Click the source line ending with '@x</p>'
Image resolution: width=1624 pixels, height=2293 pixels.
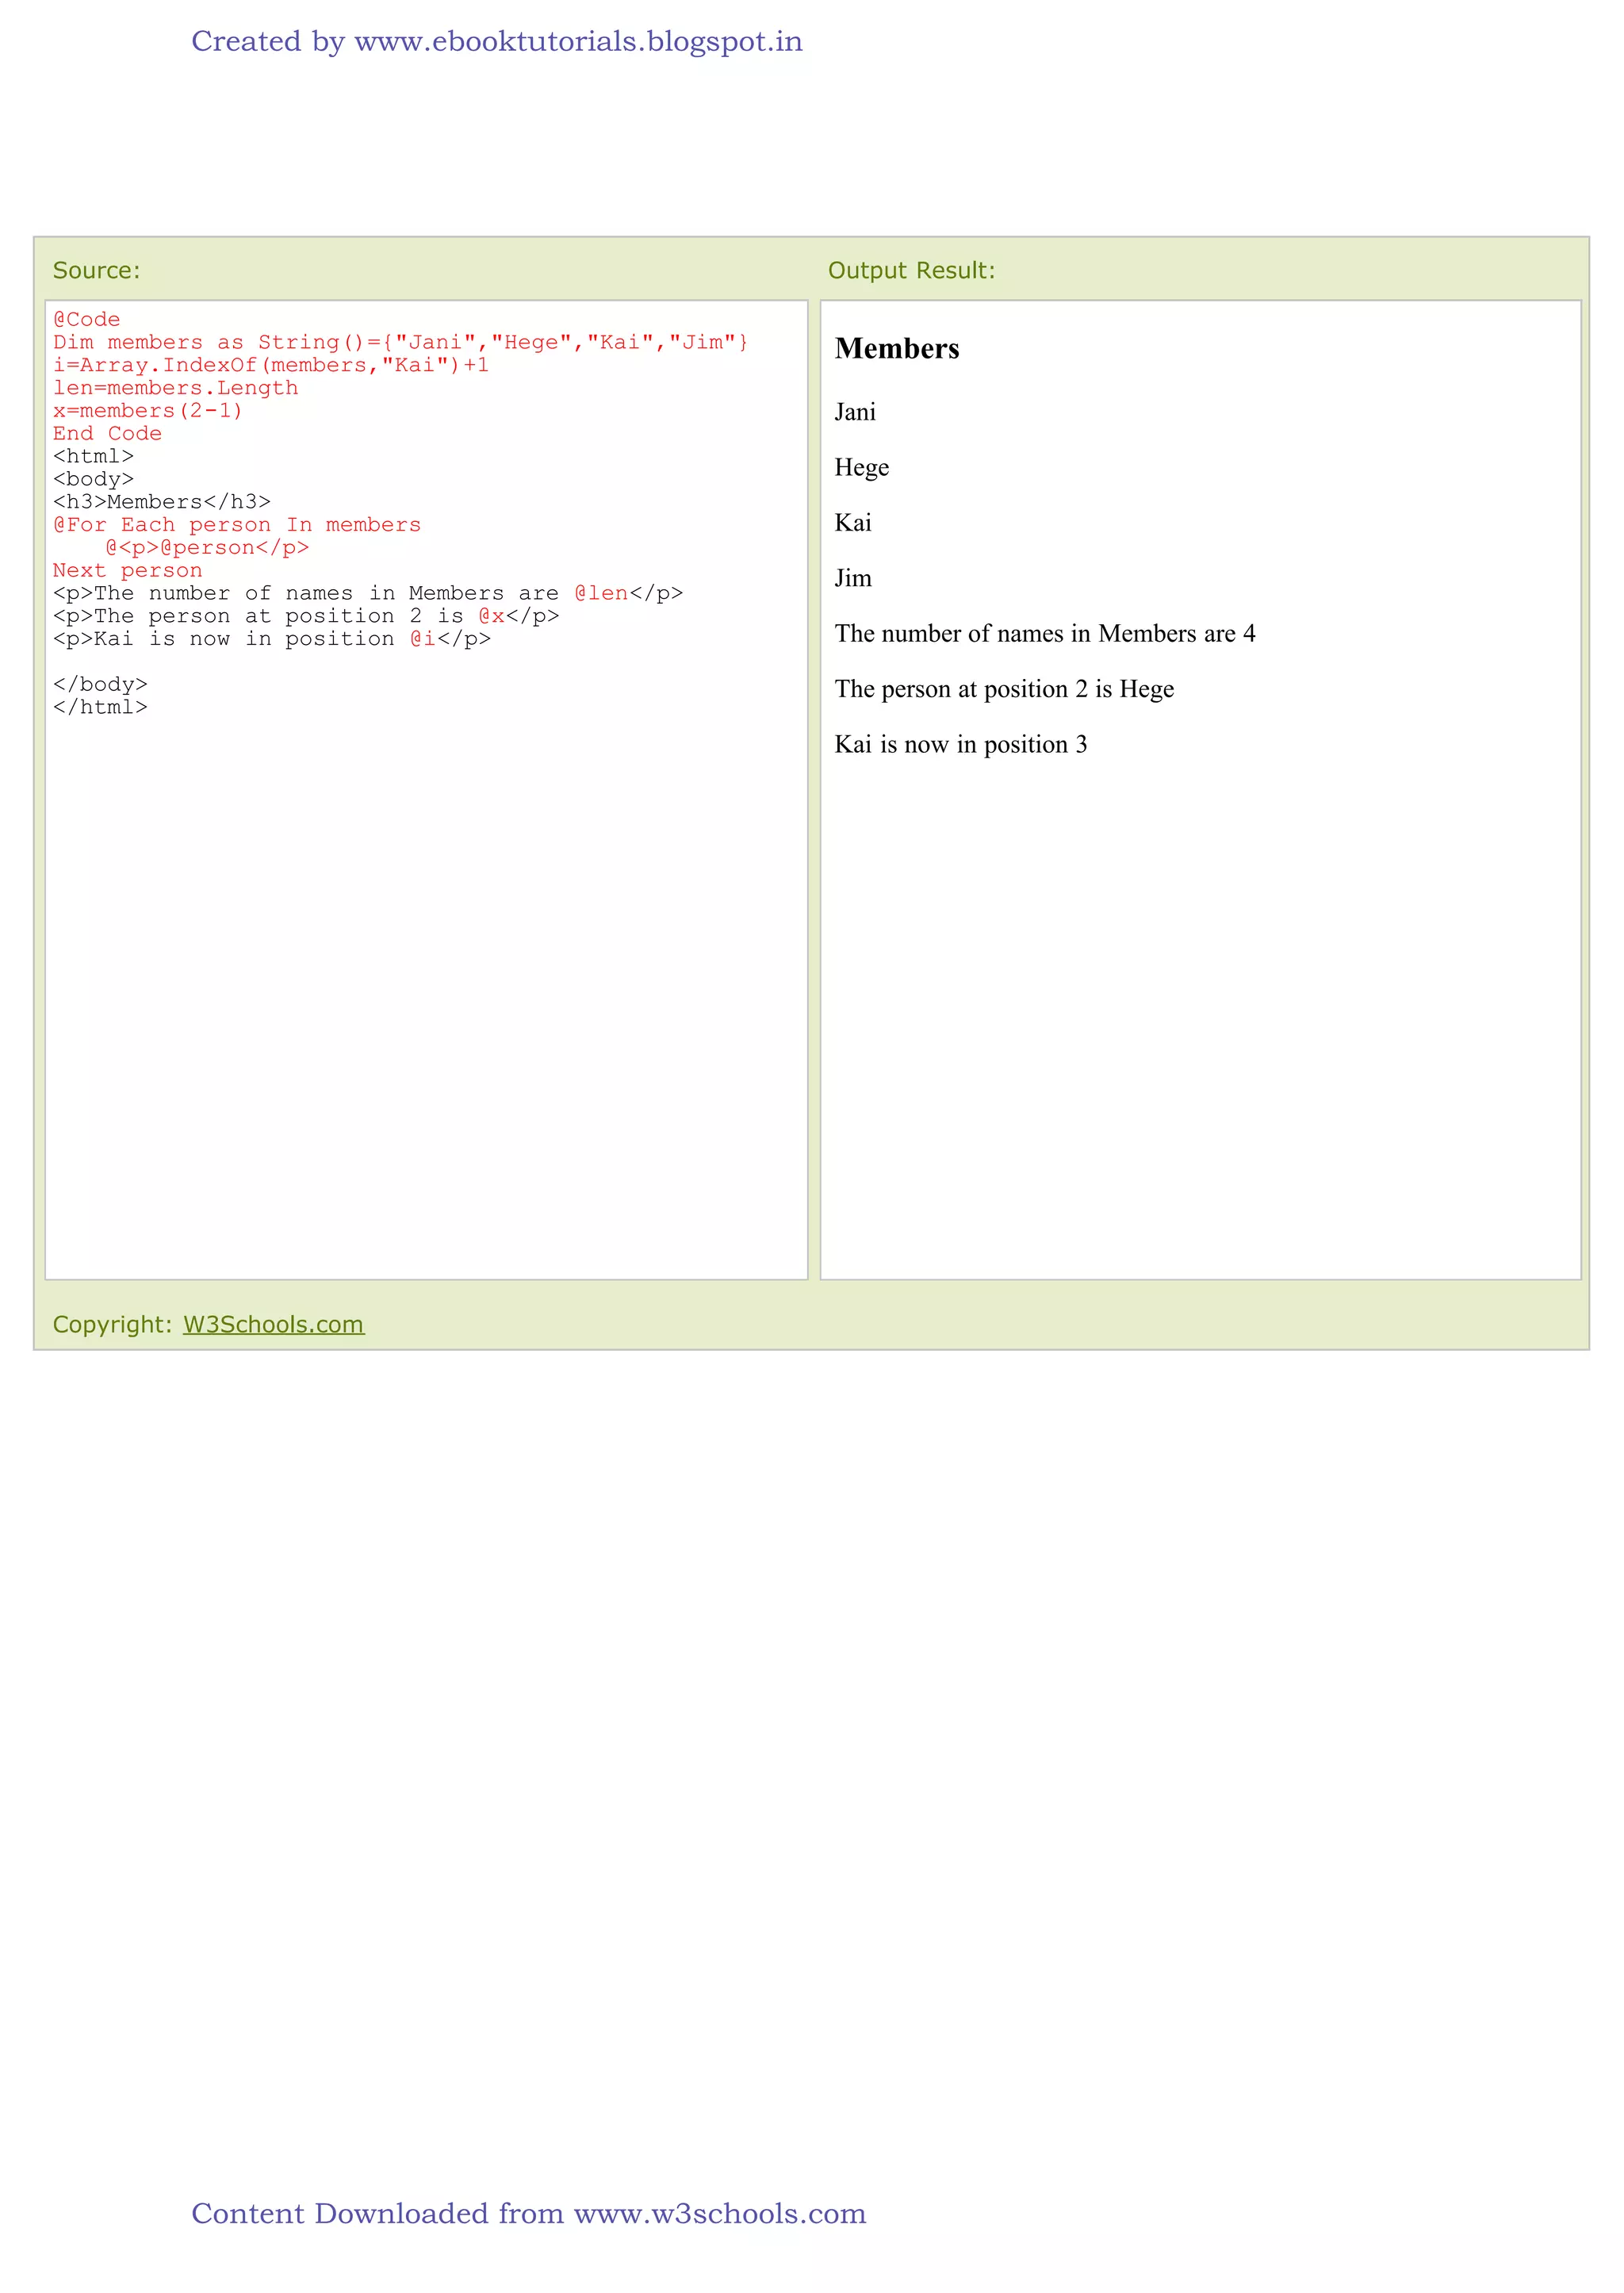click(x=306, y=616)
